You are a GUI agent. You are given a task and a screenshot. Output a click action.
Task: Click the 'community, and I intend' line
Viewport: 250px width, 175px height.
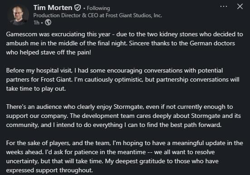click(114, 125)
